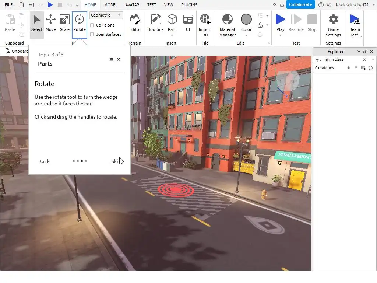Open the Geometric mode dropdown

[x=106, y=15]
